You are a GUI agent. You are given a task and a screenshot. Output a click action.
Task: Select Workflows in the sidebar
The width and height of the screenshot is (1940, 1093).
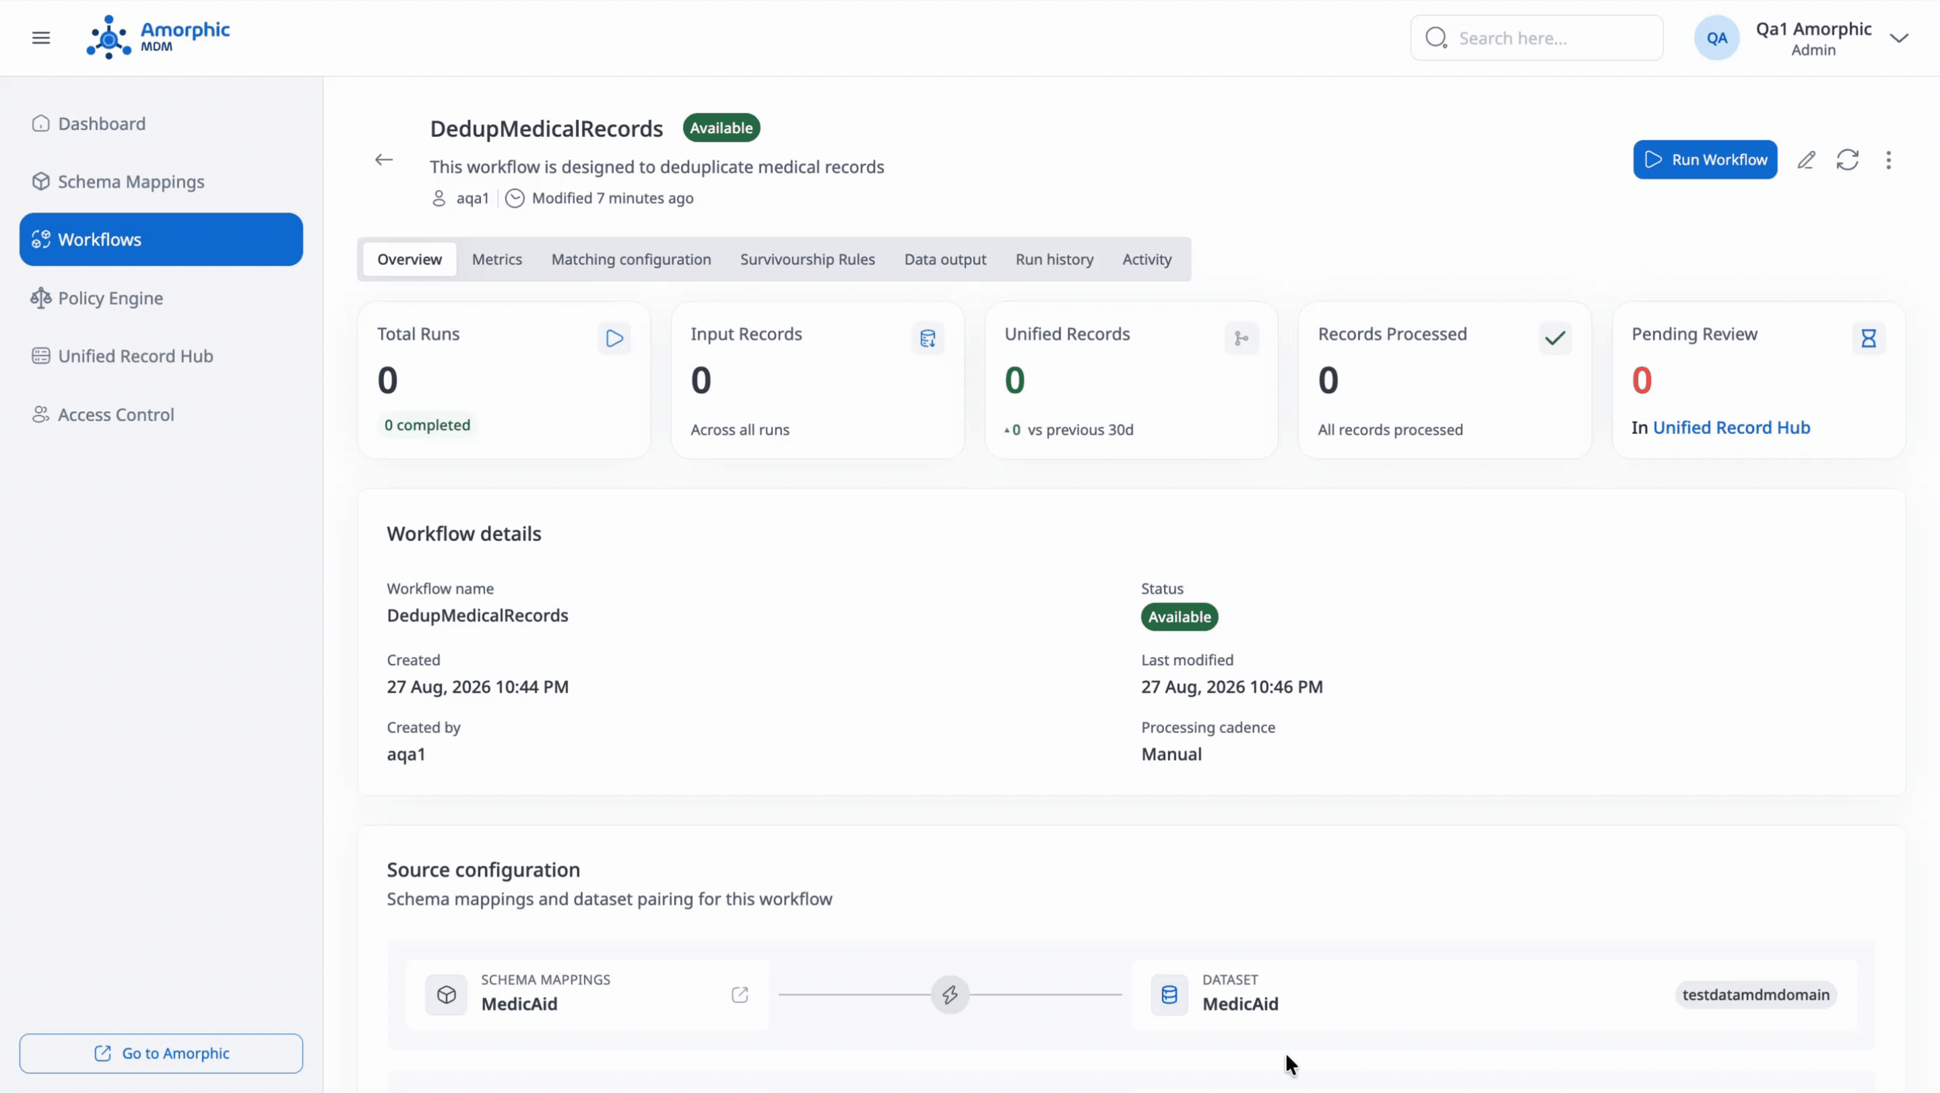(161, 239)
